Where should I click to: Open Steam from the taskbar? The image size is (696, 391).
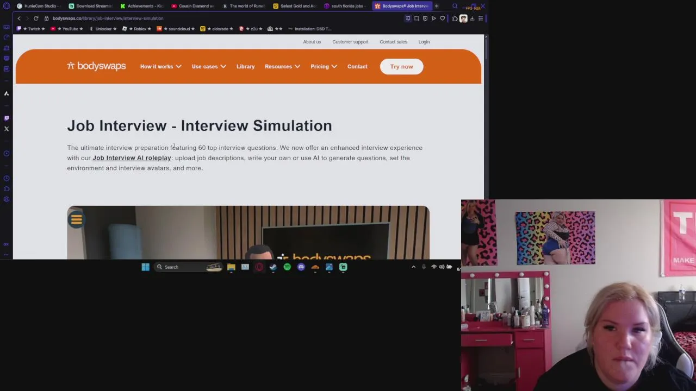273,267
